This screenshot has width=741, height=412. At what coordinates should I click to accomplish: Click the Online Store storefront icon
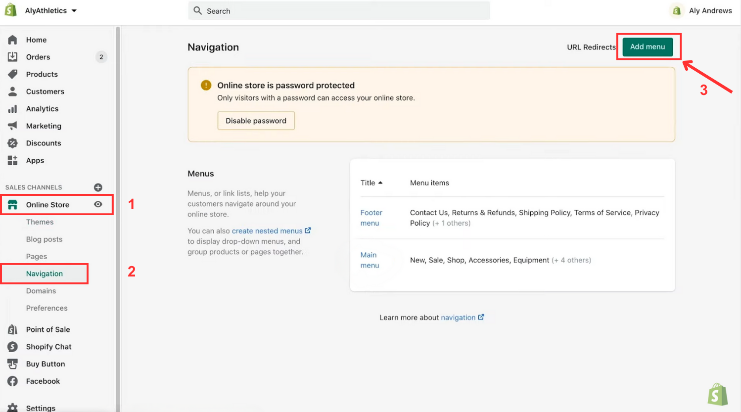[12, 204]
